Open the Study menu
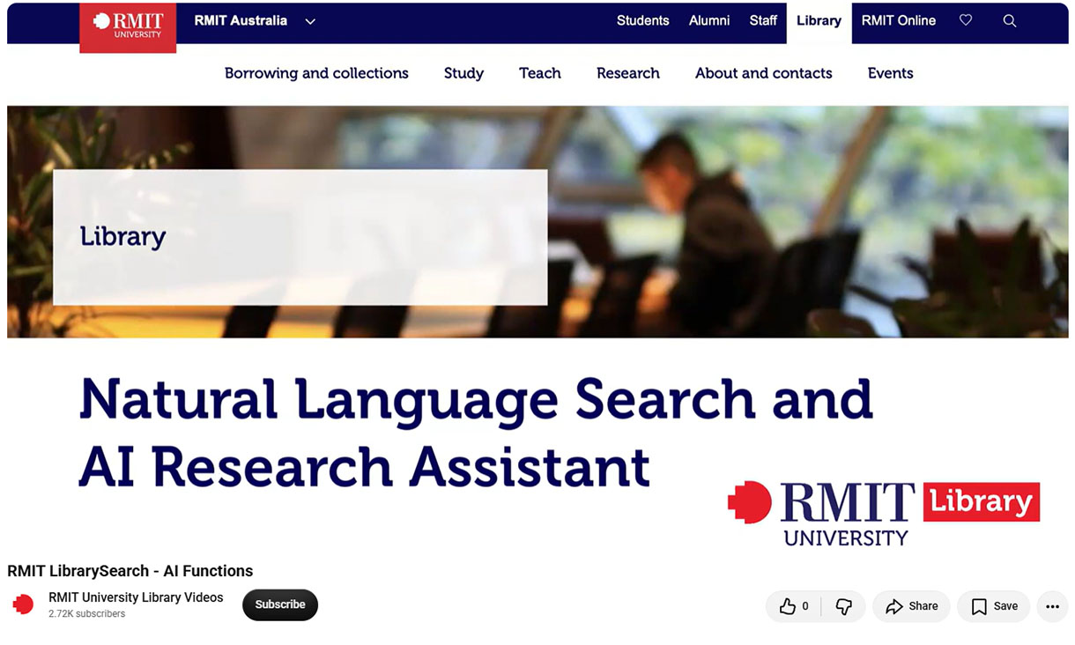Screen dimensions: 1075x645 pos(463,73)
